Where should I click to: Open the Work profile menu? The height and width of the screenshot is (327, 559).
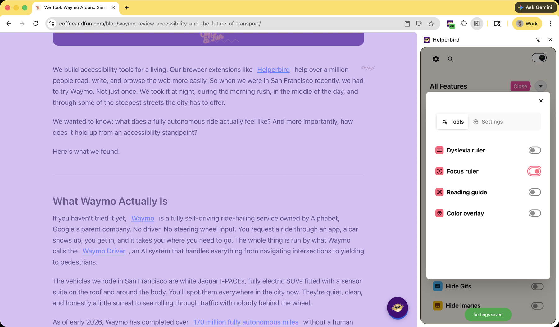click(527, 24)
